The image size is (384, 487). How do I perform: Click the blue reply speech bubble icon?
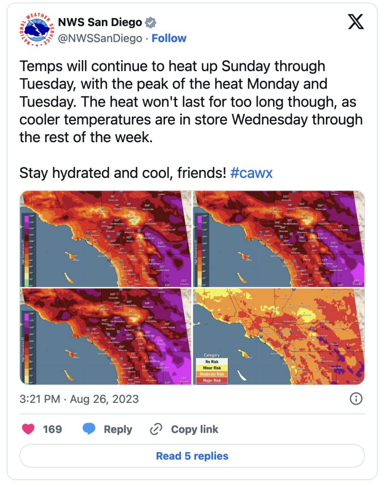click(x=89, y=429)
